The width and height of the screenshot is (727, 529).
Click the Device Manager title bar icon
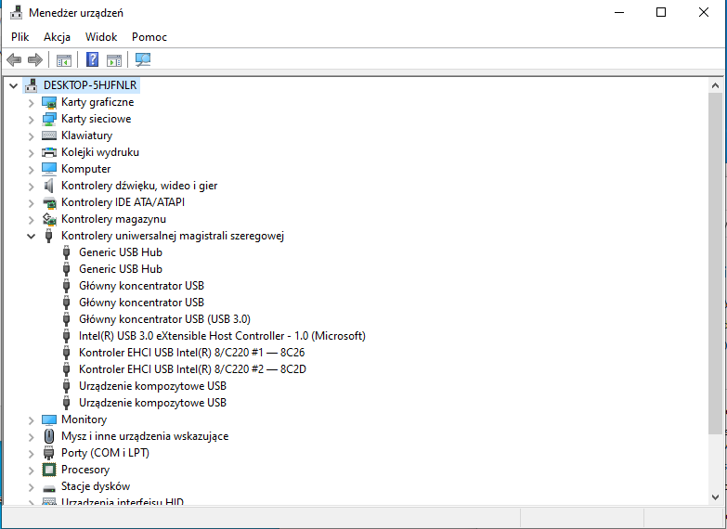pyautogui.click(x=16, y=12)
